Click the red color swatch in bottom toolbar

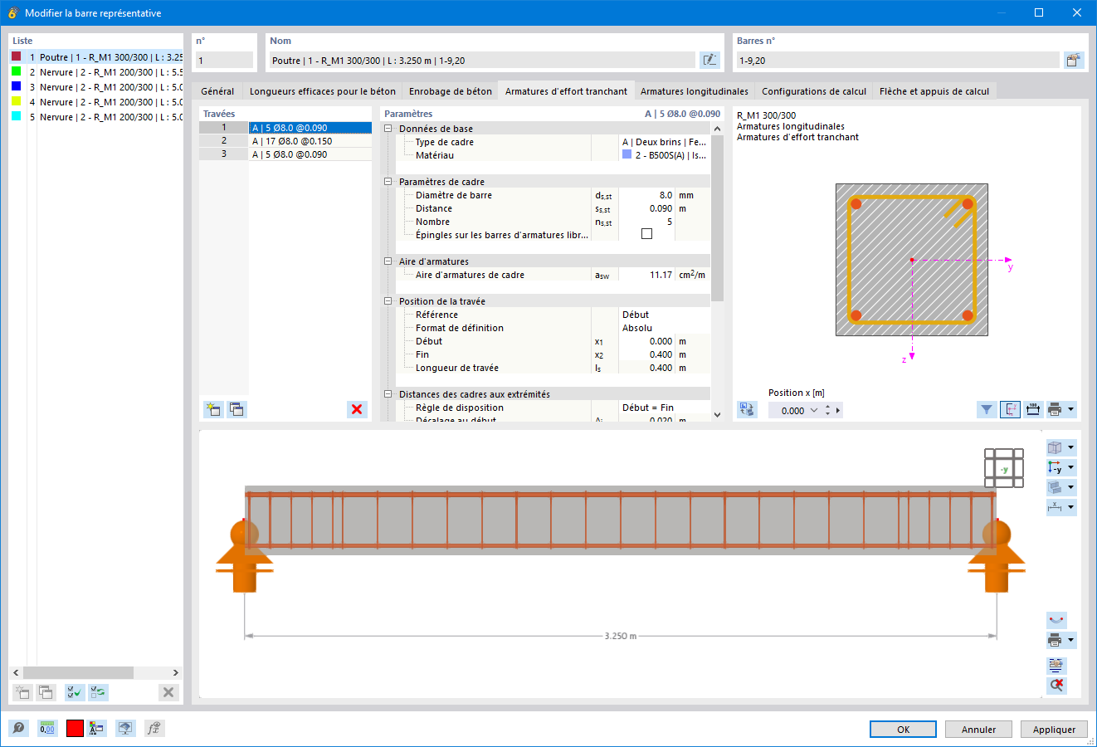(x=75, y=728)
